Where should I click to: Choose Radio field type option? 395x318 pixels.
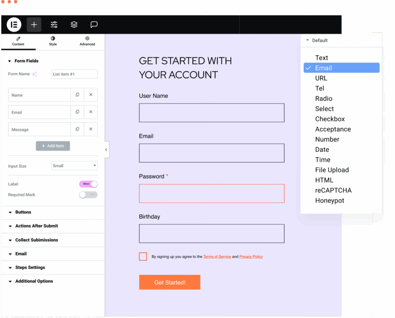click(x=342, y=98)
